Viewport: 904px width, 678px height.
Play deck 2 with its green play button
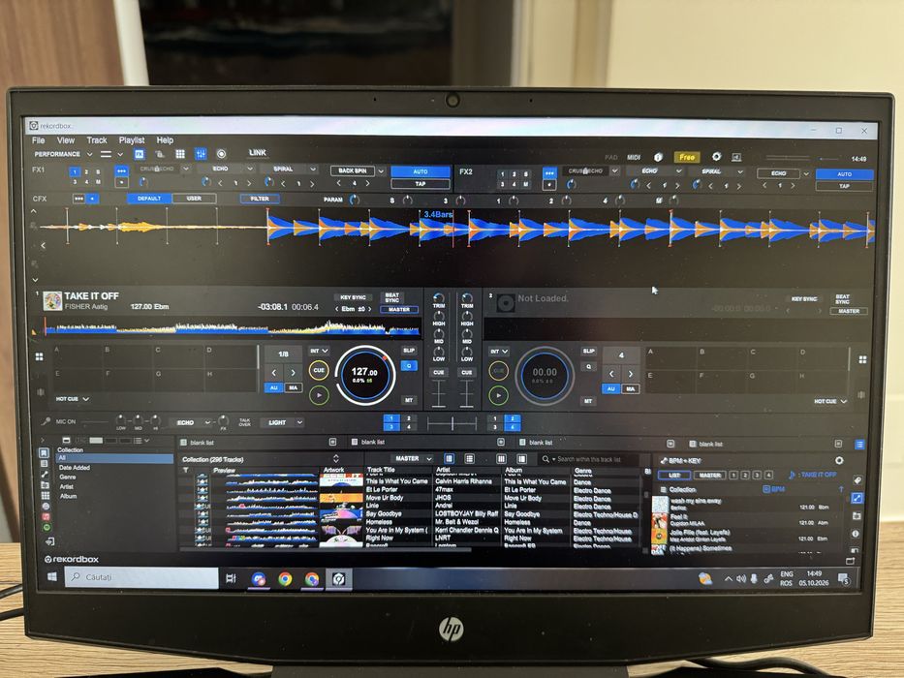(498, 395)
